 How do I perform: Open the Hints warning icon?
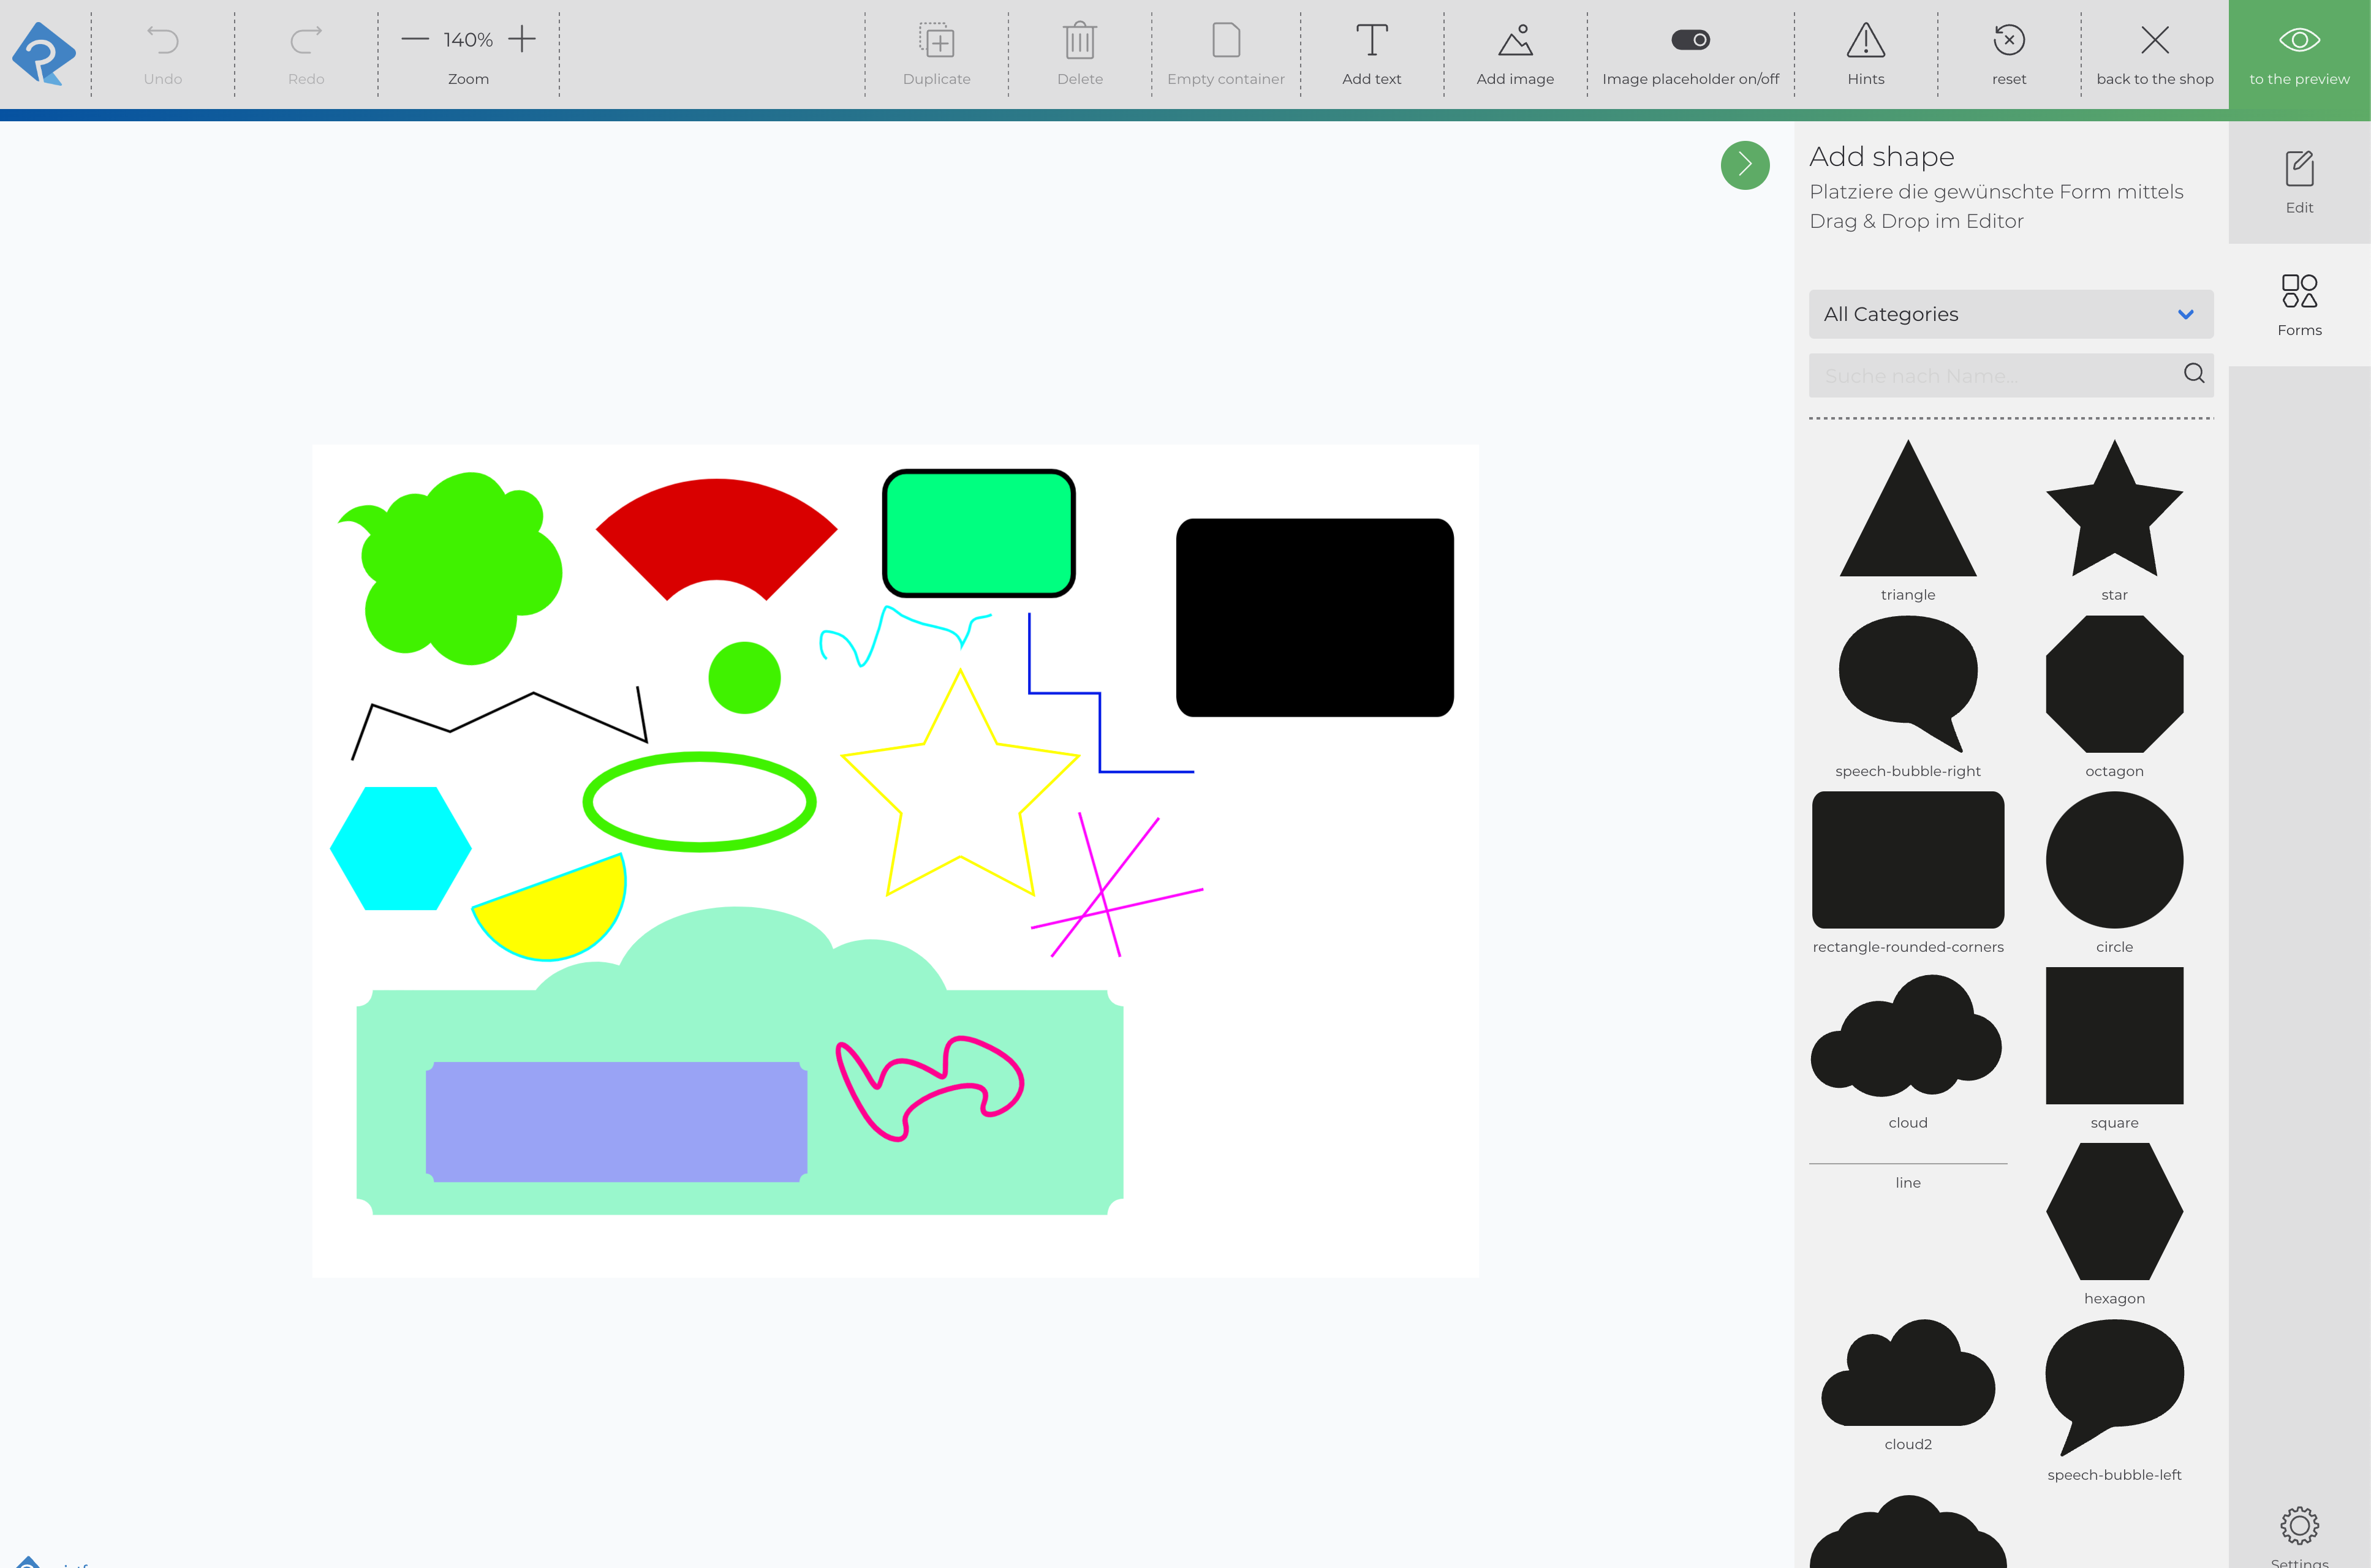[1865, 41]
